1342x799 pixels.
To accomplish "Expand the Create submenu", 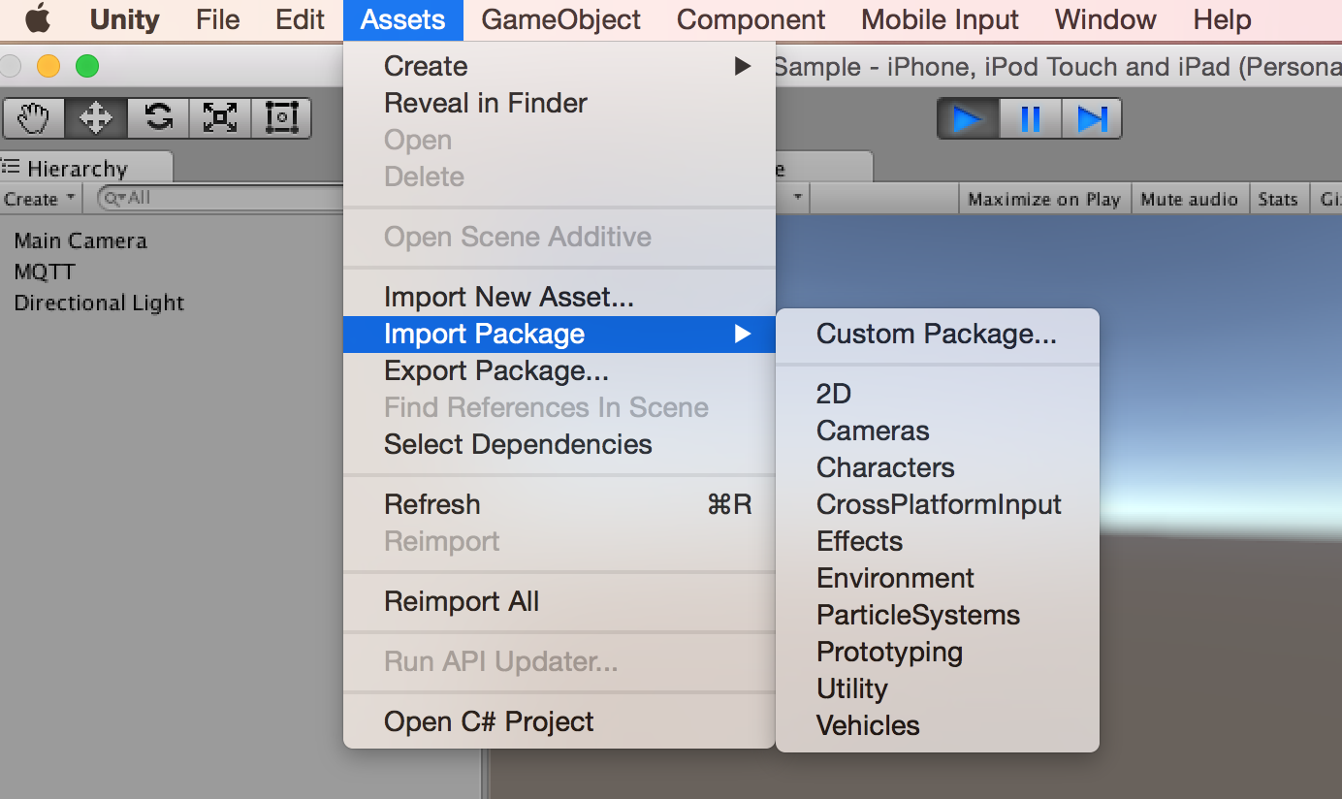I will point(559,66).
